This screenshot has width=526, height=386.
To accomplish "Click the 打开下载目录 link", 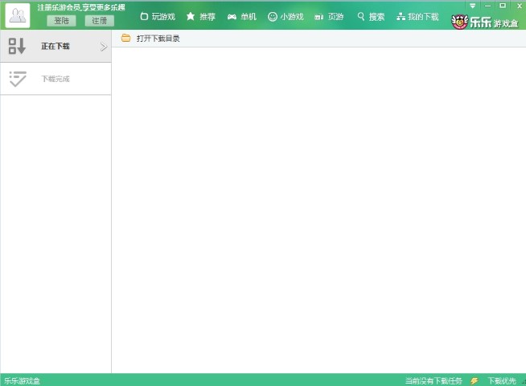I will (158, 39).
